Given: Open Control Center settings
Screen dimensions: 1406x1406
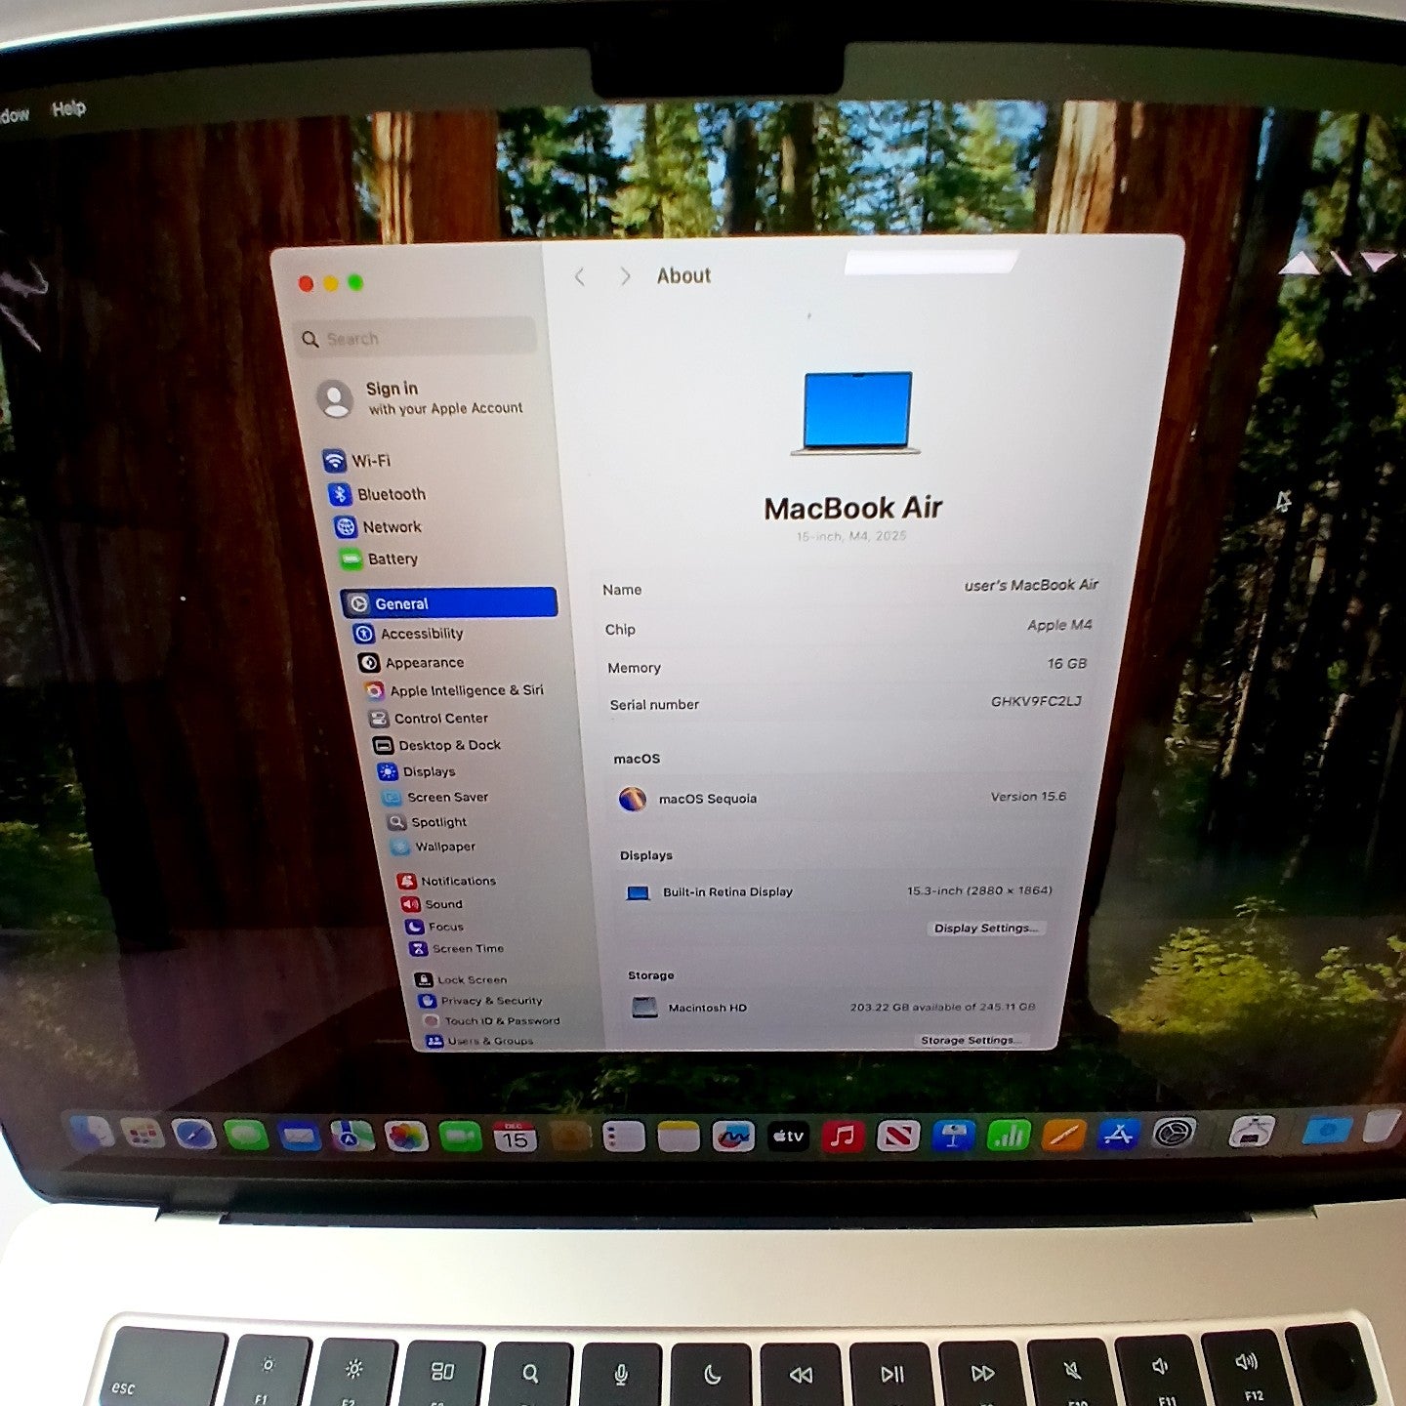Looking at the screenshot, I should pyautogui.click(x=439, y=719).
